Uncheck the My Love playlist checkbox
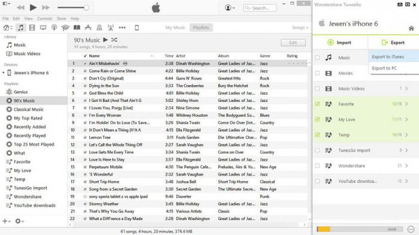 pos(317,119)
